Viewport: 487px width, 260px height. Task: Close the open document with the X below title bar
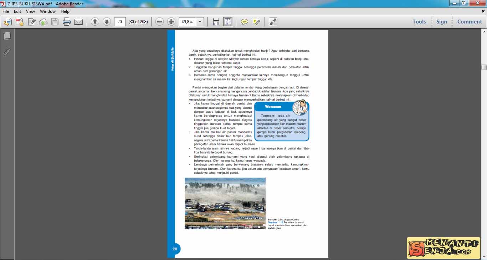coord(483,11)
